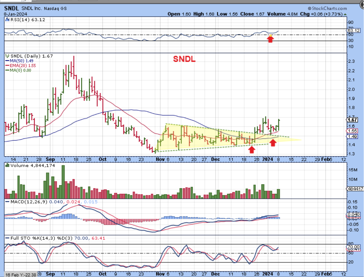This screenshot has height=277, width=364.
Task: Click the blue 1.49 MA tag on right axis
Action: [352, 136]
